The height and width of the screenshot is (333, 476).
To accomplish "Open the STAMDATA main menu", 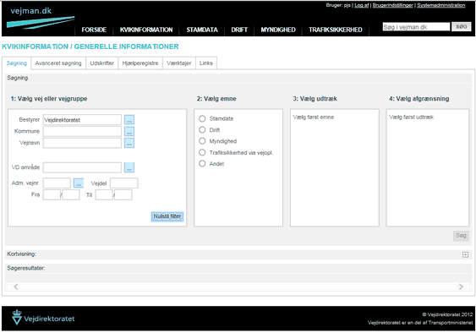I will coord(202,30).
